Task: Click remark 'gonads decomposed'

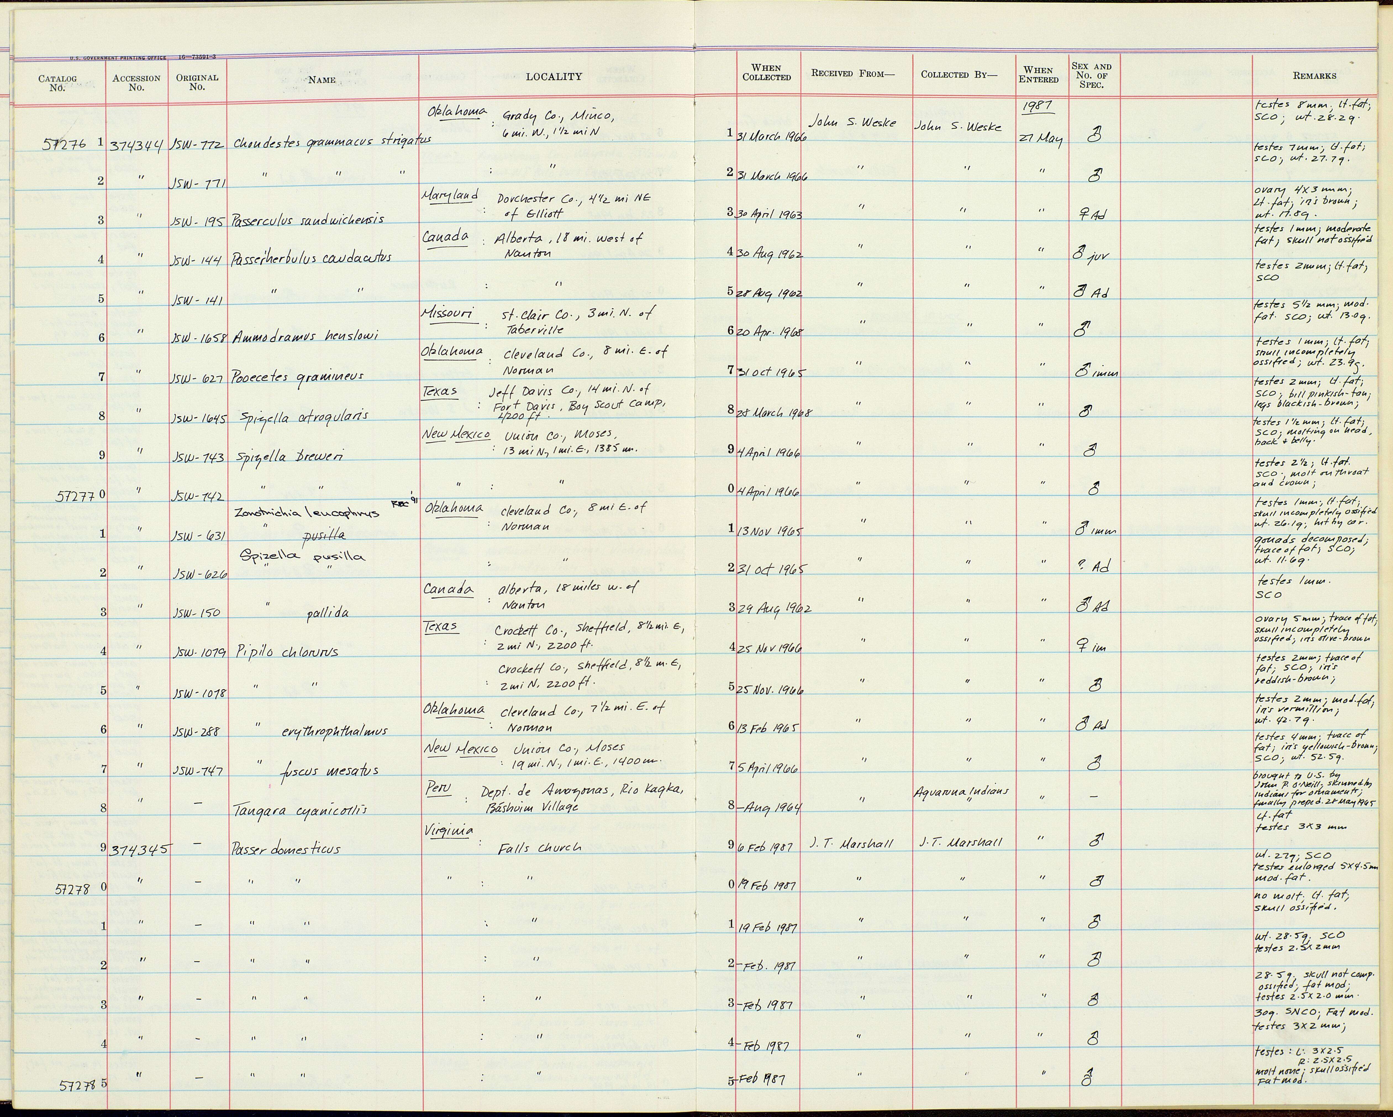Action: pos(1311,540)
